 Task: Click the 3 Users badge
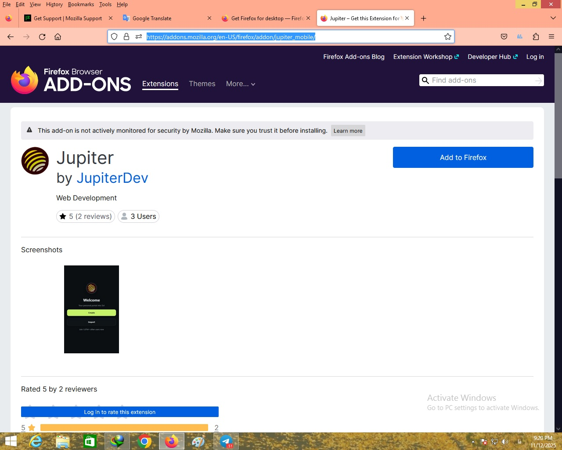pyautogui.click(x=138, y=216)
